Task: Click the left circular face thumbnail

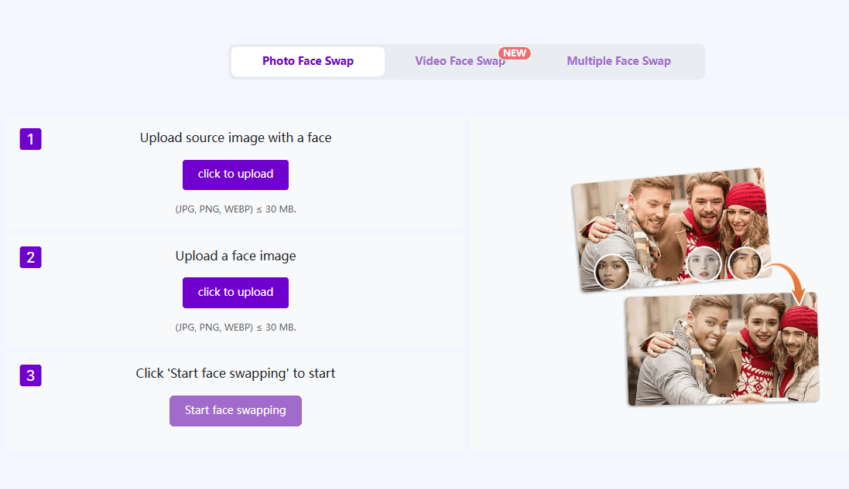Action: click(611, 272)
